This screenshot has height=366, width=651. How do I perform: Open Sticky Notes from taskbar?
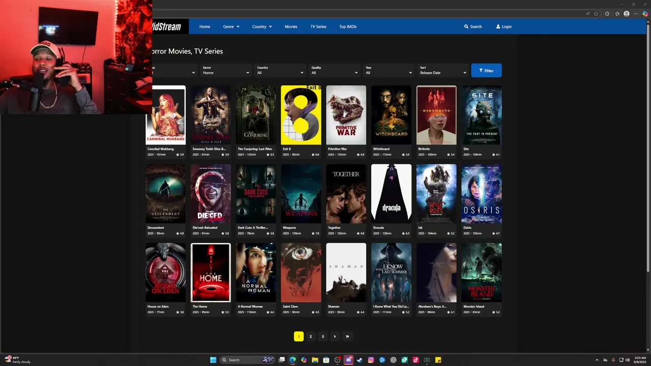[438, 360]
